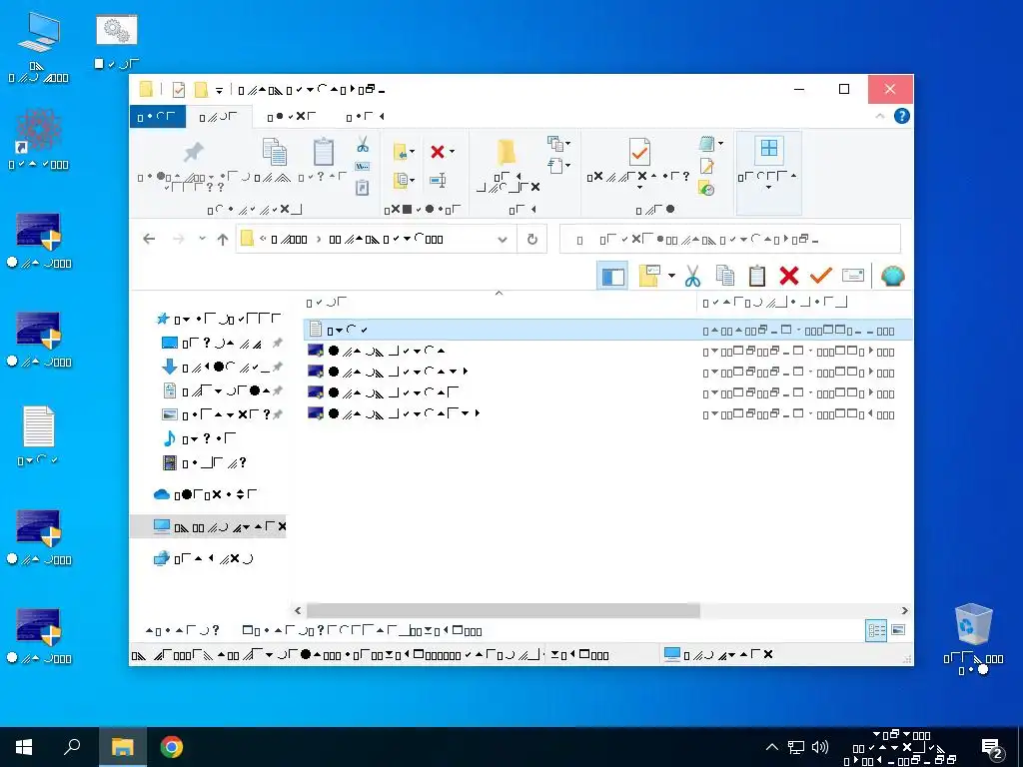1023x767 pixels.
Task: Open Customize Quick Access Toolbar dropdown in title bar
Action: [x=219, y=90]
